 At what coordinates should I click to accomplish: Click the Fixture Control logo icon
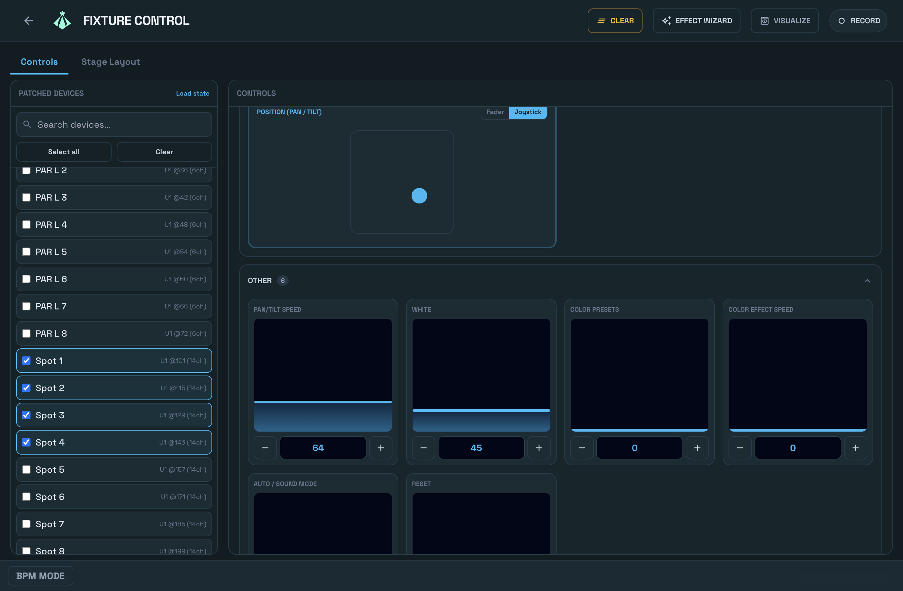(x=62, y=20)
